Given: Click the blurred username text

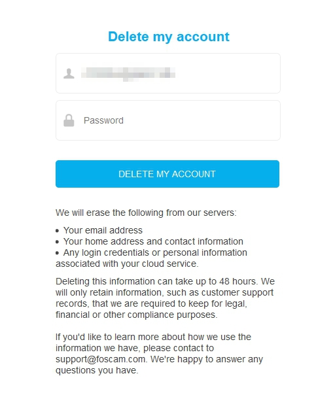Looking at the screenshot, I should (x=128, y=73).
